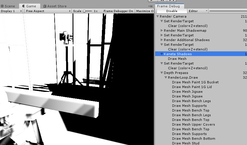Click the Asset Store bag icon

click(x=45, y=6)
